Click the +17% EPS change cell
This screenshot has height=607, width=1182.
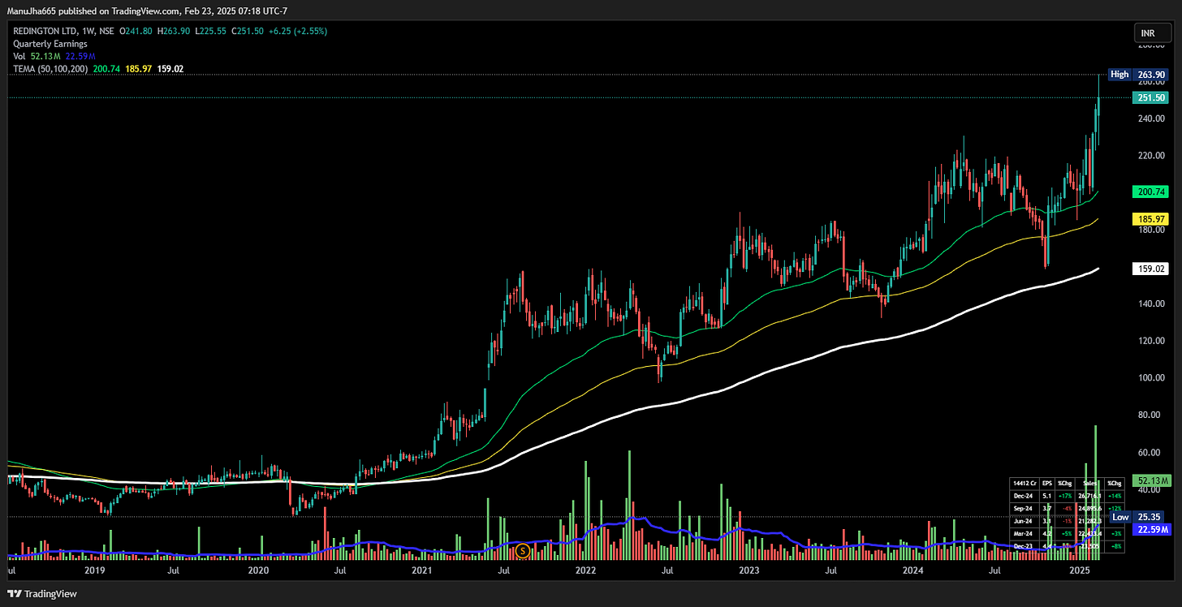(x=1065, y=497)
